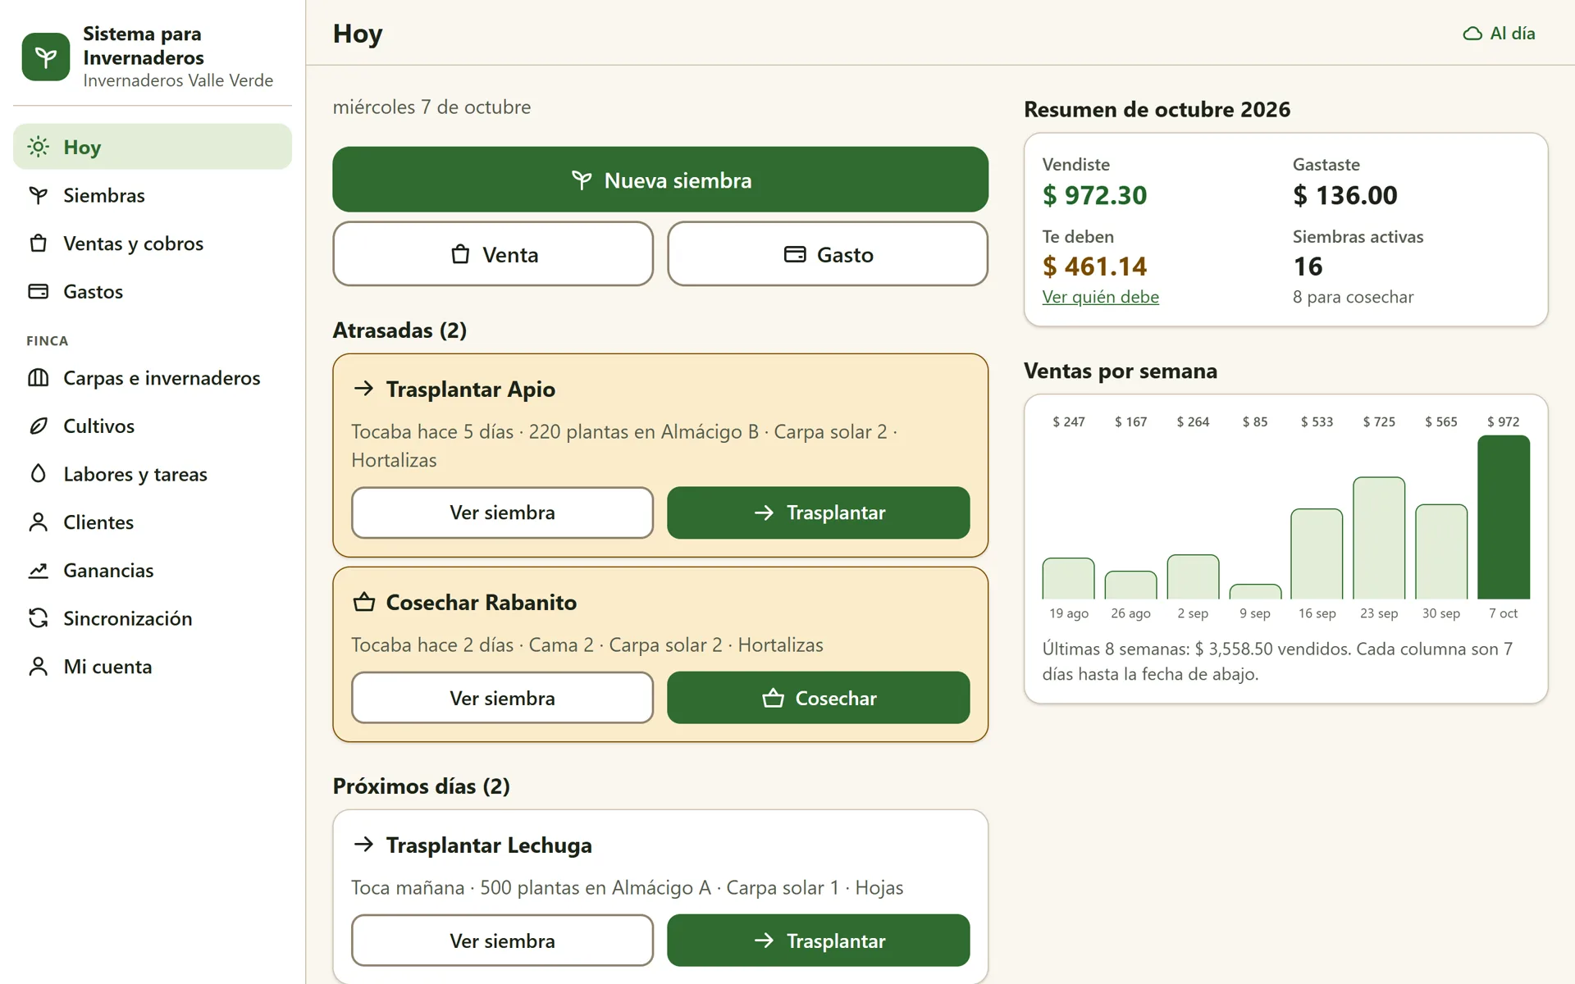Image resolution: width=1575 pixels, height=984 pixels.
Task: Start a Nueva siembra
Action: tap(660, 180)
